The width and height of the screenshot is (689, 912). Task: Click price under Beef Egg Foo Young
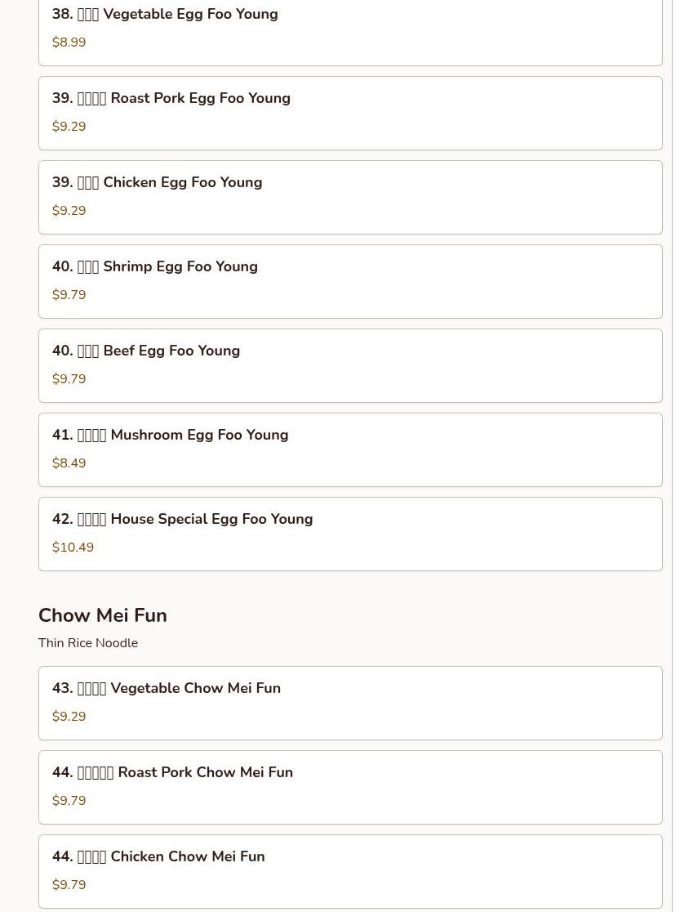click(69, 379)
